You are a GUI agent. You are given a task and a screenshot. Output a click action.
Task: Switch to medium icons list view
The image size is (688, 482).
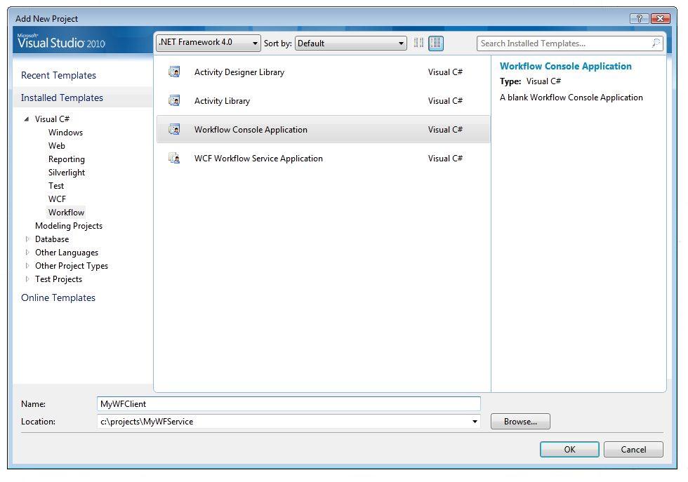(x=436, y=43)
